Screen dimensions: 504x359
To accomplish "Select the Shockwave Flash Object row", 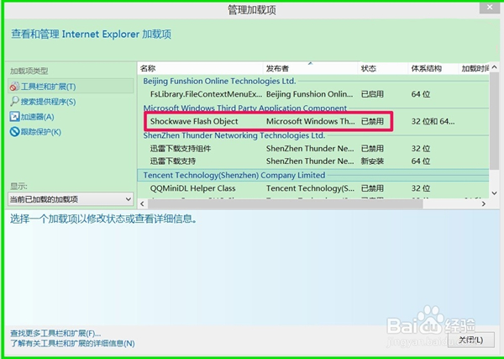I will [x=313, y=121].
